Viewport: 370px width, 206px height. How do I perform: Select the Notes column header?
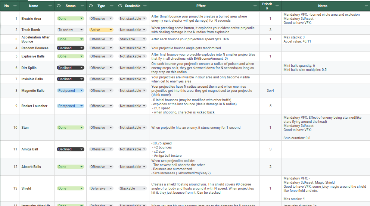tap(326, 6)
